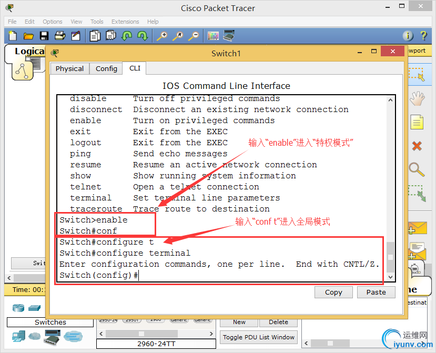
Task: Click the device list horizontal scroll thumb
Action: click(141, 334)
